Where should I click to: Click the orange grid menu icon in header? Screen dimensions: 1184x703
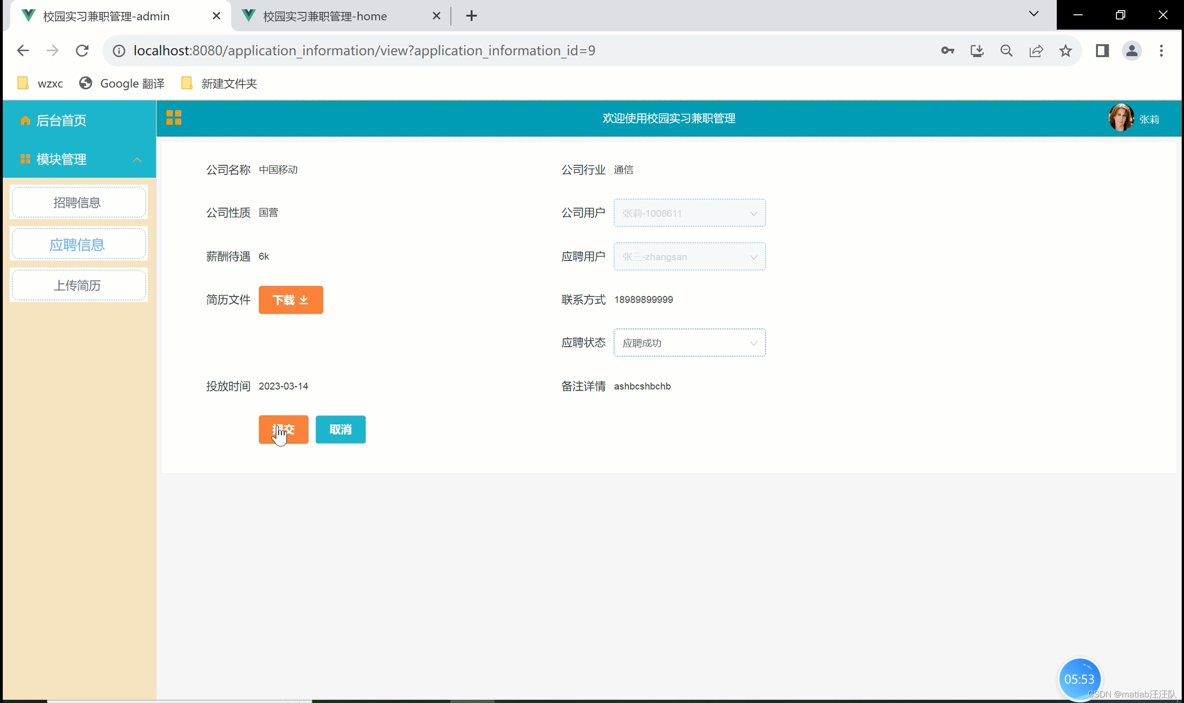click(x=174, y=118)
